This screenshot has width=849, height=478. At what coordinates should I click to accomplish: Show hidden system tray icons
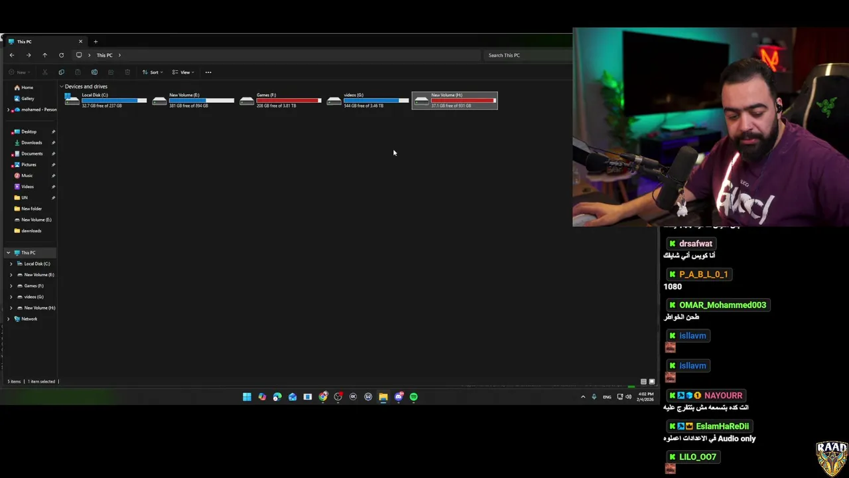tap(583, 397)
